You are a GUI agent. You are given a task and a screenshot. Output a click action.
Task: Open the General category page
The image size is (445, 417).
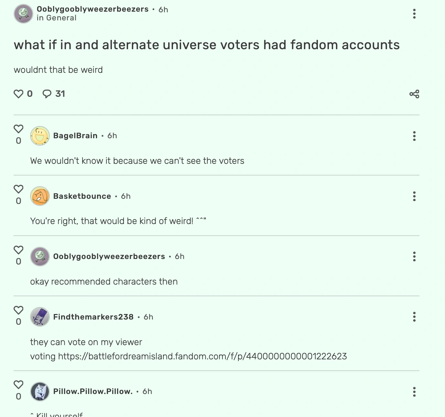62,18
